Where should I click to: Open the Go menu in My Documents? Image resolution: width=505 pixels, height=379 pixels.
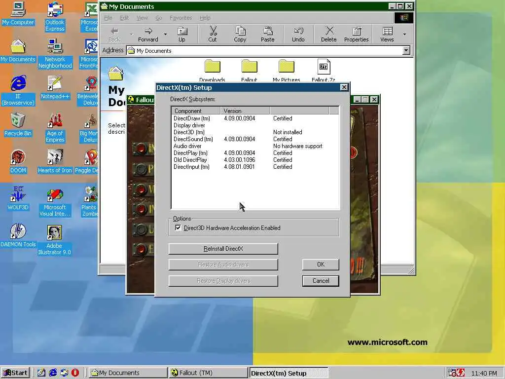158,18
